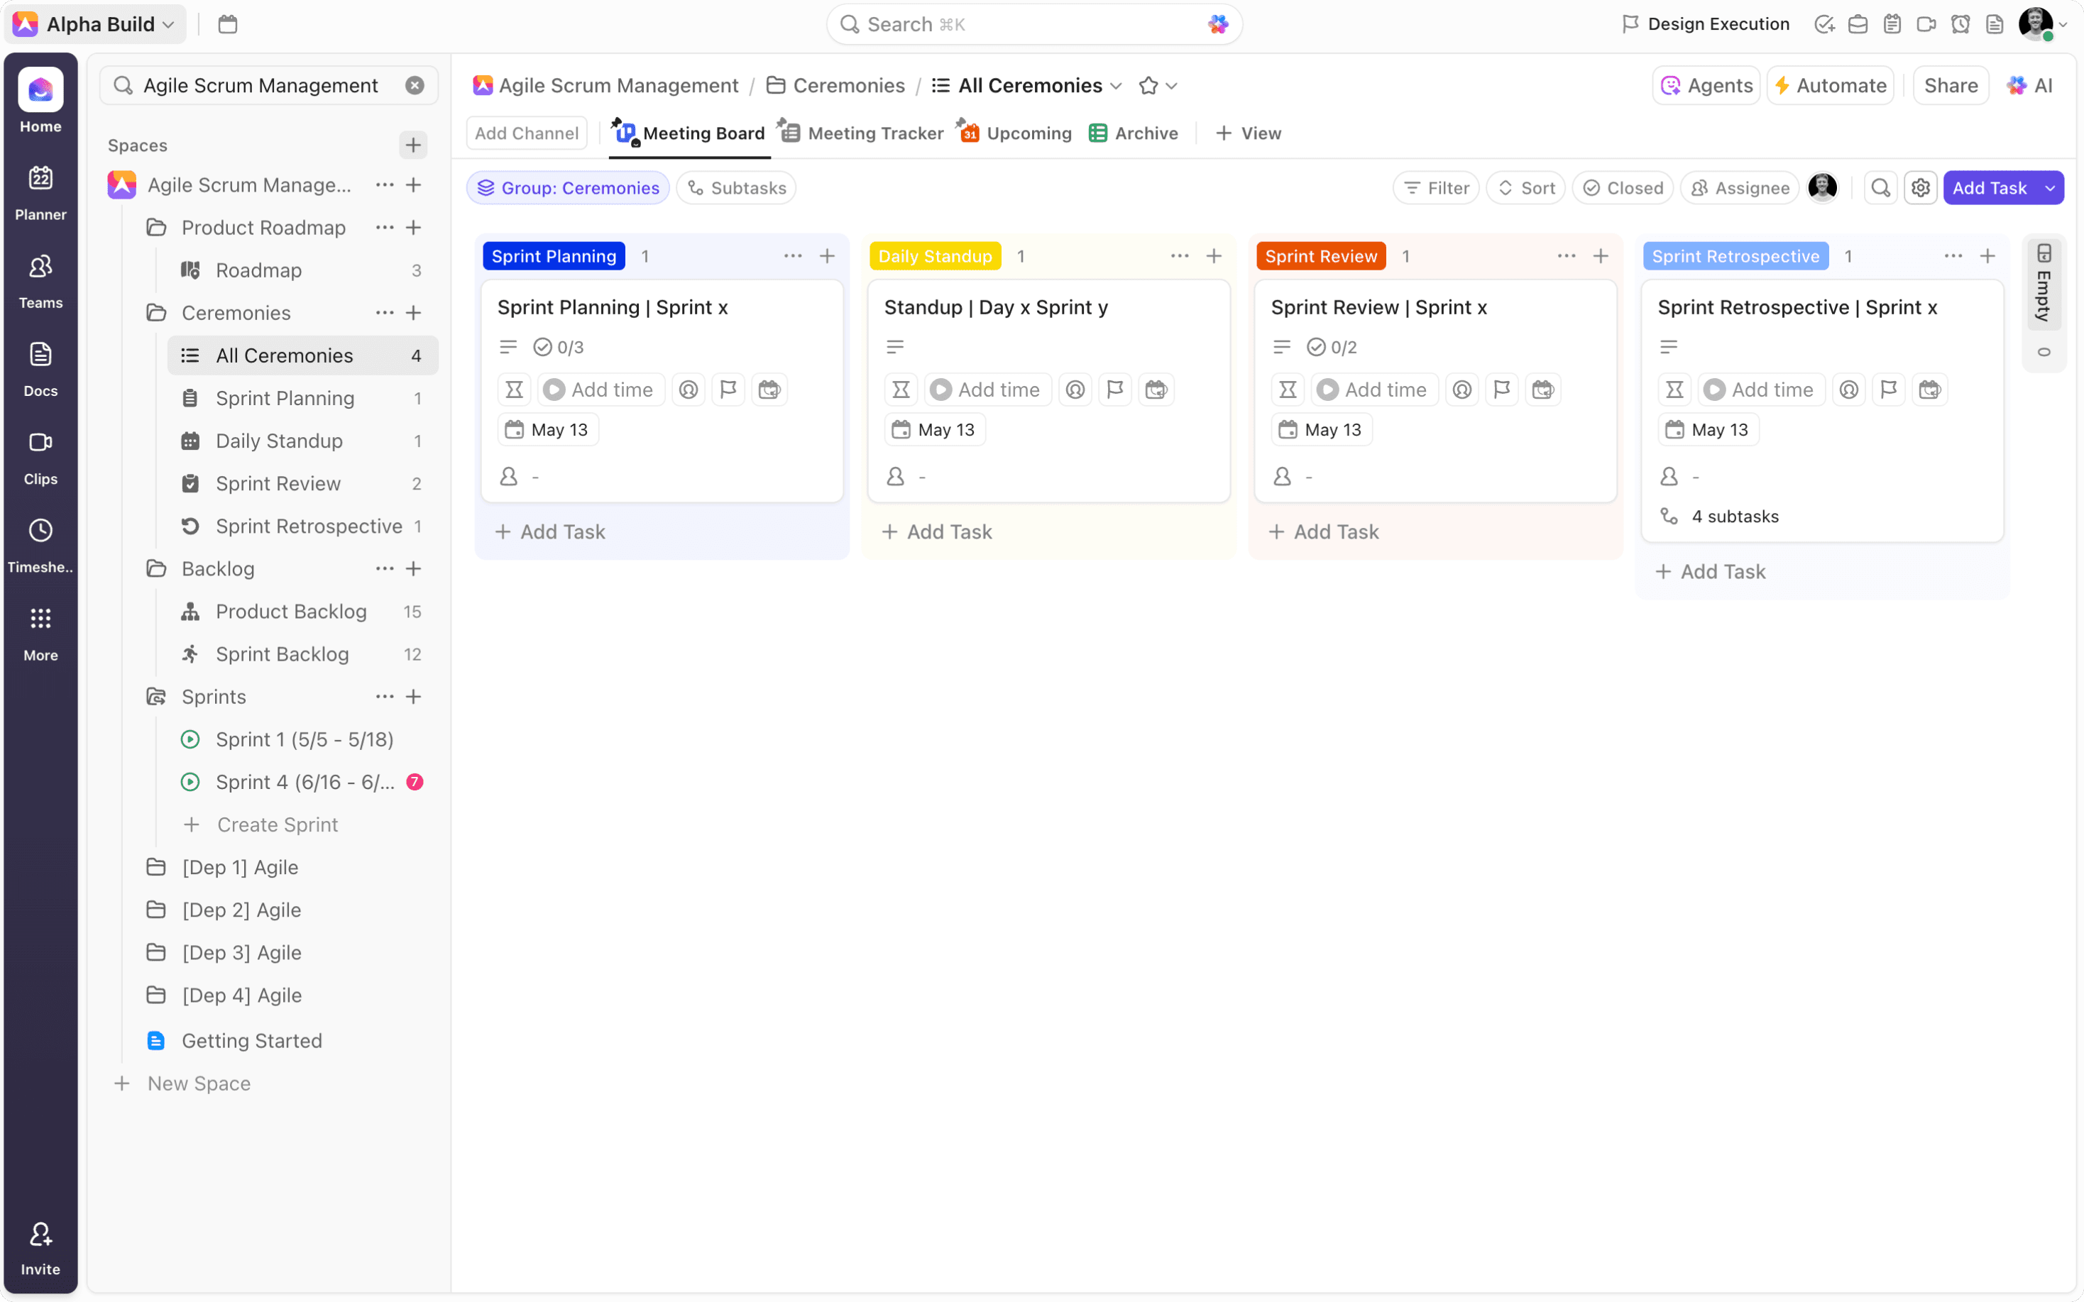Open the 0/3 checklist progress on Sprint Planning
The width and height of the screenshot is (2084, 1302).
pyautogui.click(x=559, y=346)
